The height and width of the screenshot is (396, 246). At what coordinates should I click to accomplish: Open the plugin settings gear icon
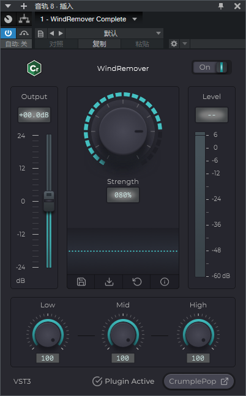pos(174,43)
